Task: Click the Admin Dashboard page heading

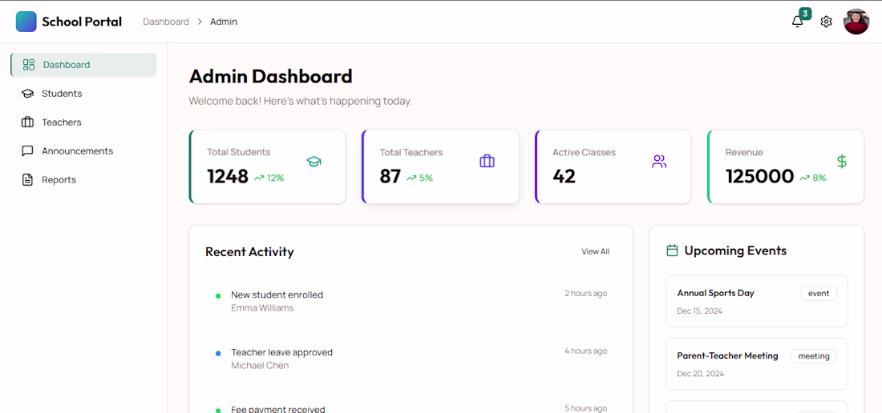Action: tap(270, 76)
